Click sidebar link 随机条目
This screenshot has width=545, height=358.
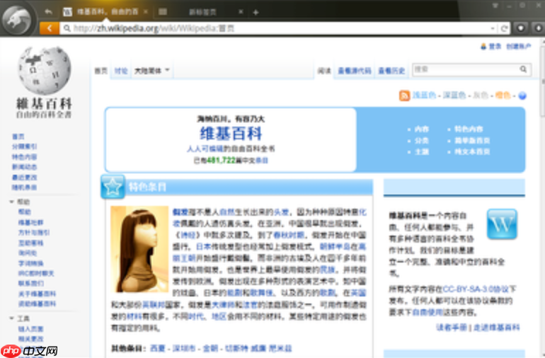pyautogui.click(x=24, y=187)
